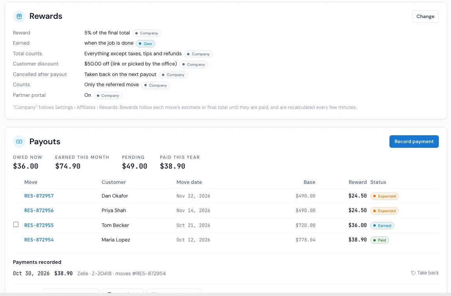Click the Company badge for Cancelled after payout
451x296 pixels.
pyautogui.click(x=173, y=75)
